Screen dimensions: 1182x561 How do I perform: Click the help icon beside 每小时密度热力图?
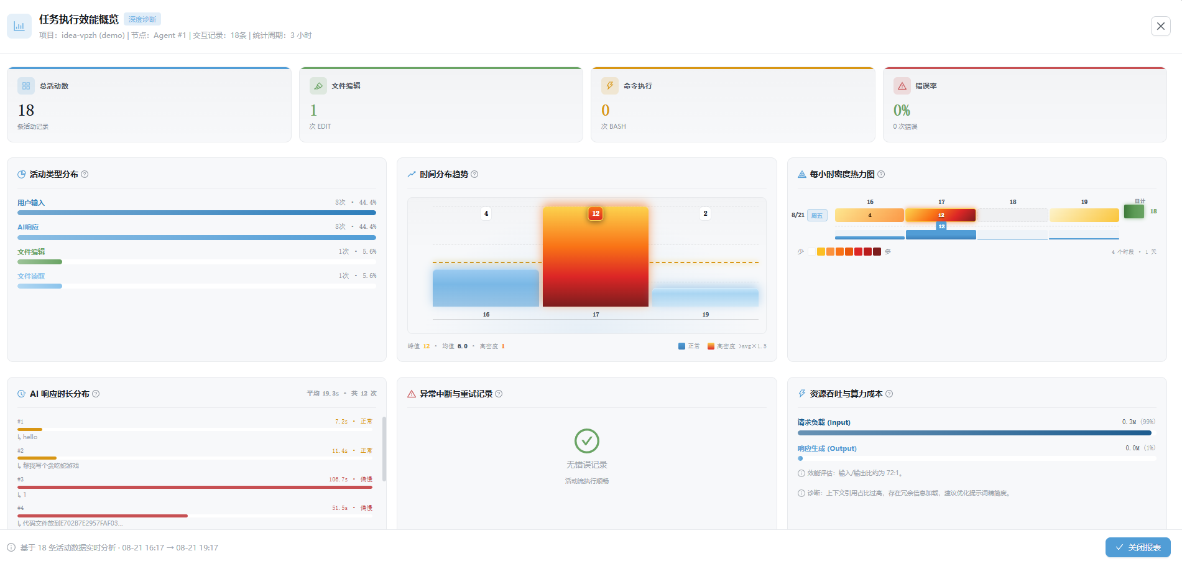click(881, 174)
